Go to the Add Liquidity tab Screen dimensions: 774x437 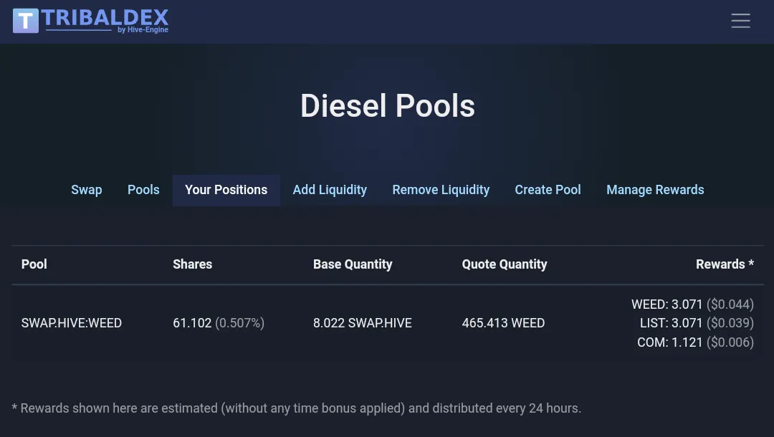coord(330,190)
